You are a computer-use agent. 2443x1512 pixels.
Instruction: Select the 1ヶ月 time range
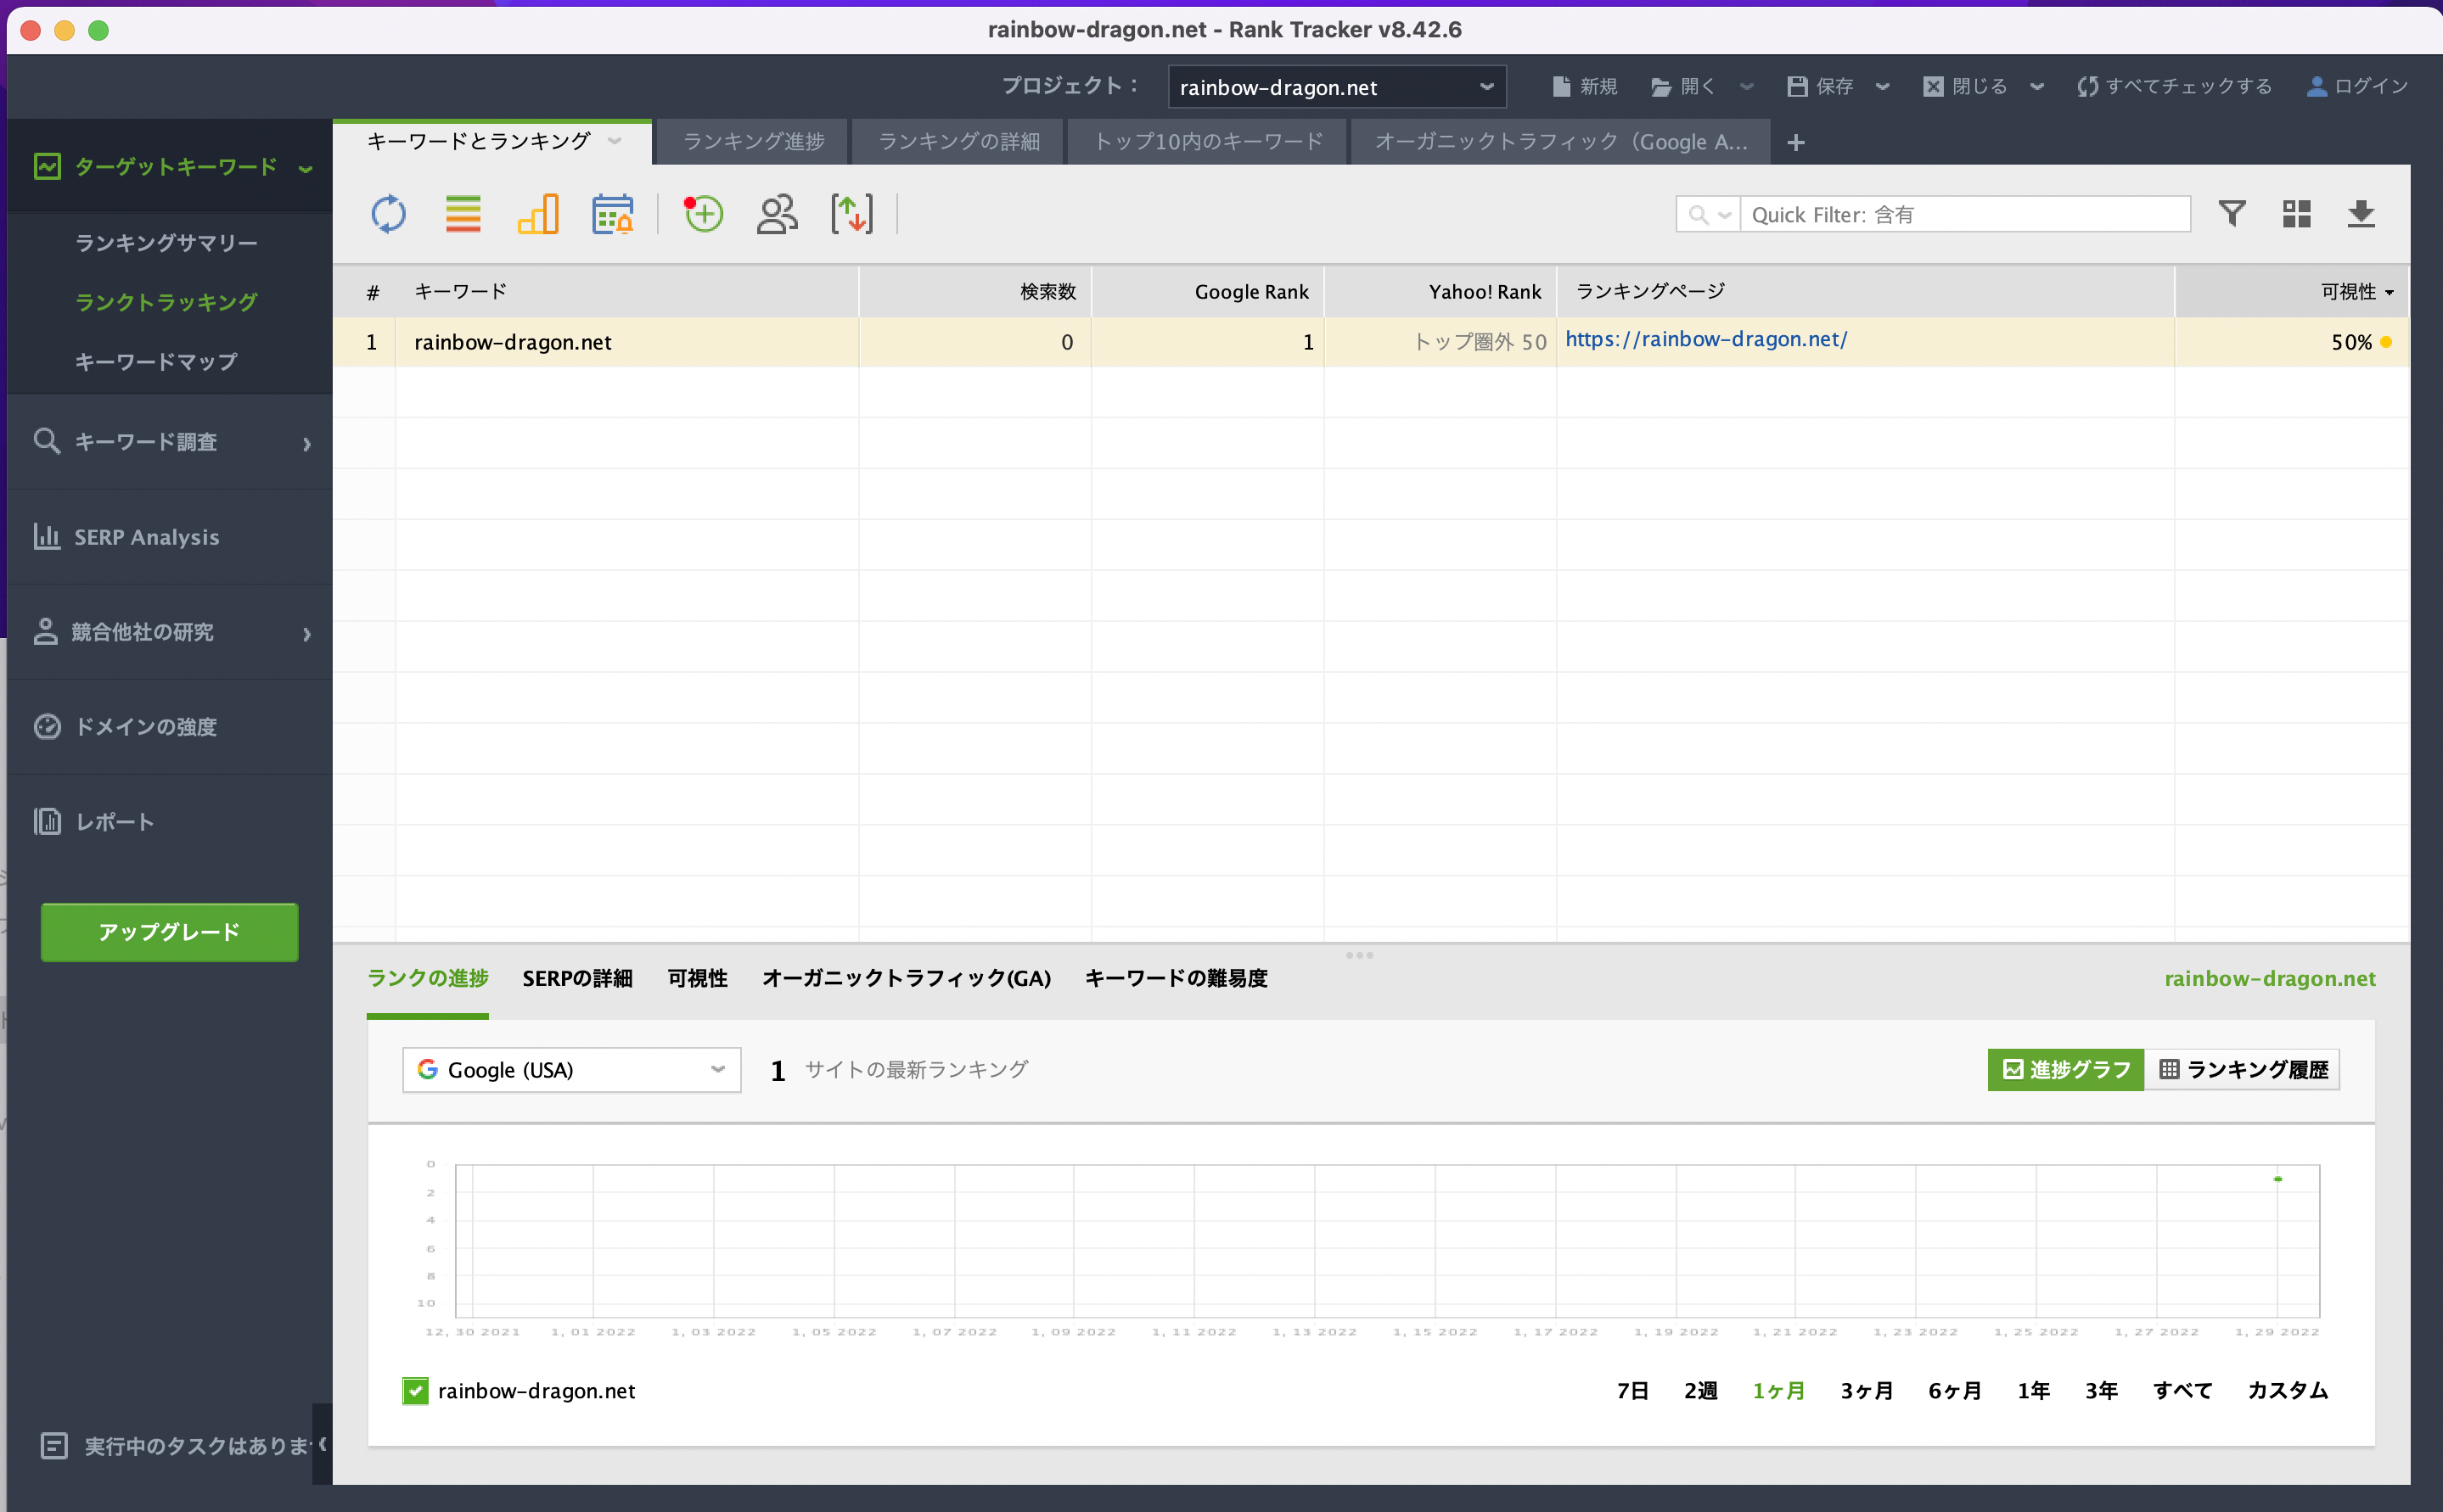pos(1778,1390)
